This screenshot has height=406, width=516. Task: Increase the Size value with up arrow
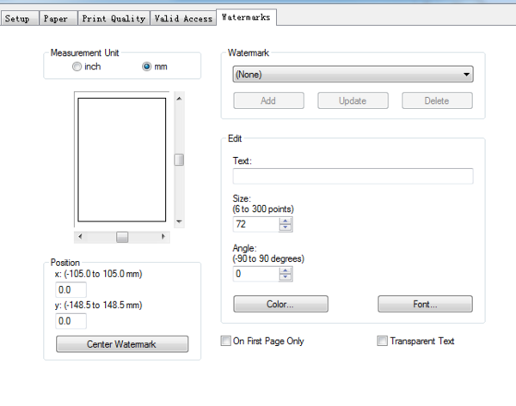coord(286,220)
